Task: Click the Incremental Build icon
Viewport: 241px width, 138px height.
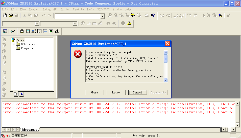Action: point(88,23)
